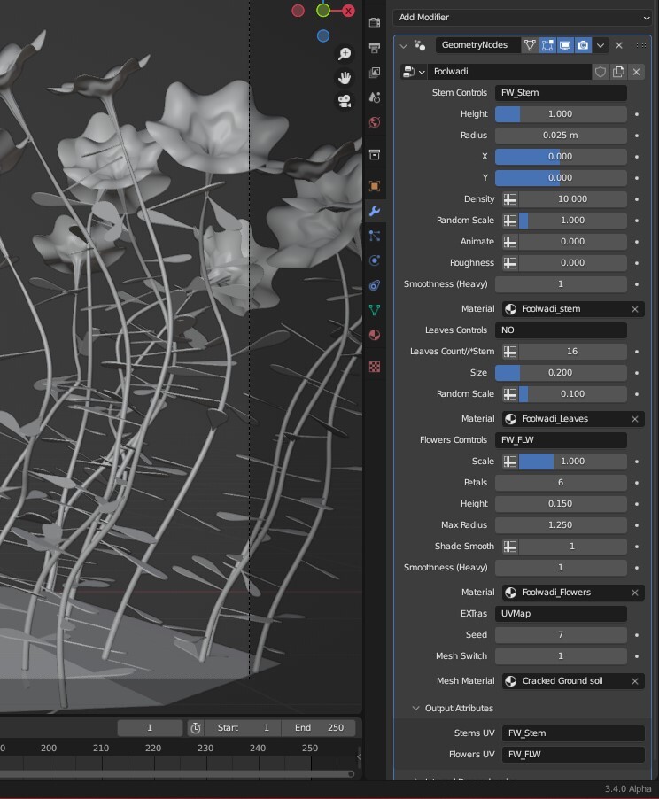
Task: Toggle fake user shield for Foolwadi
Action: pos(601,72)
